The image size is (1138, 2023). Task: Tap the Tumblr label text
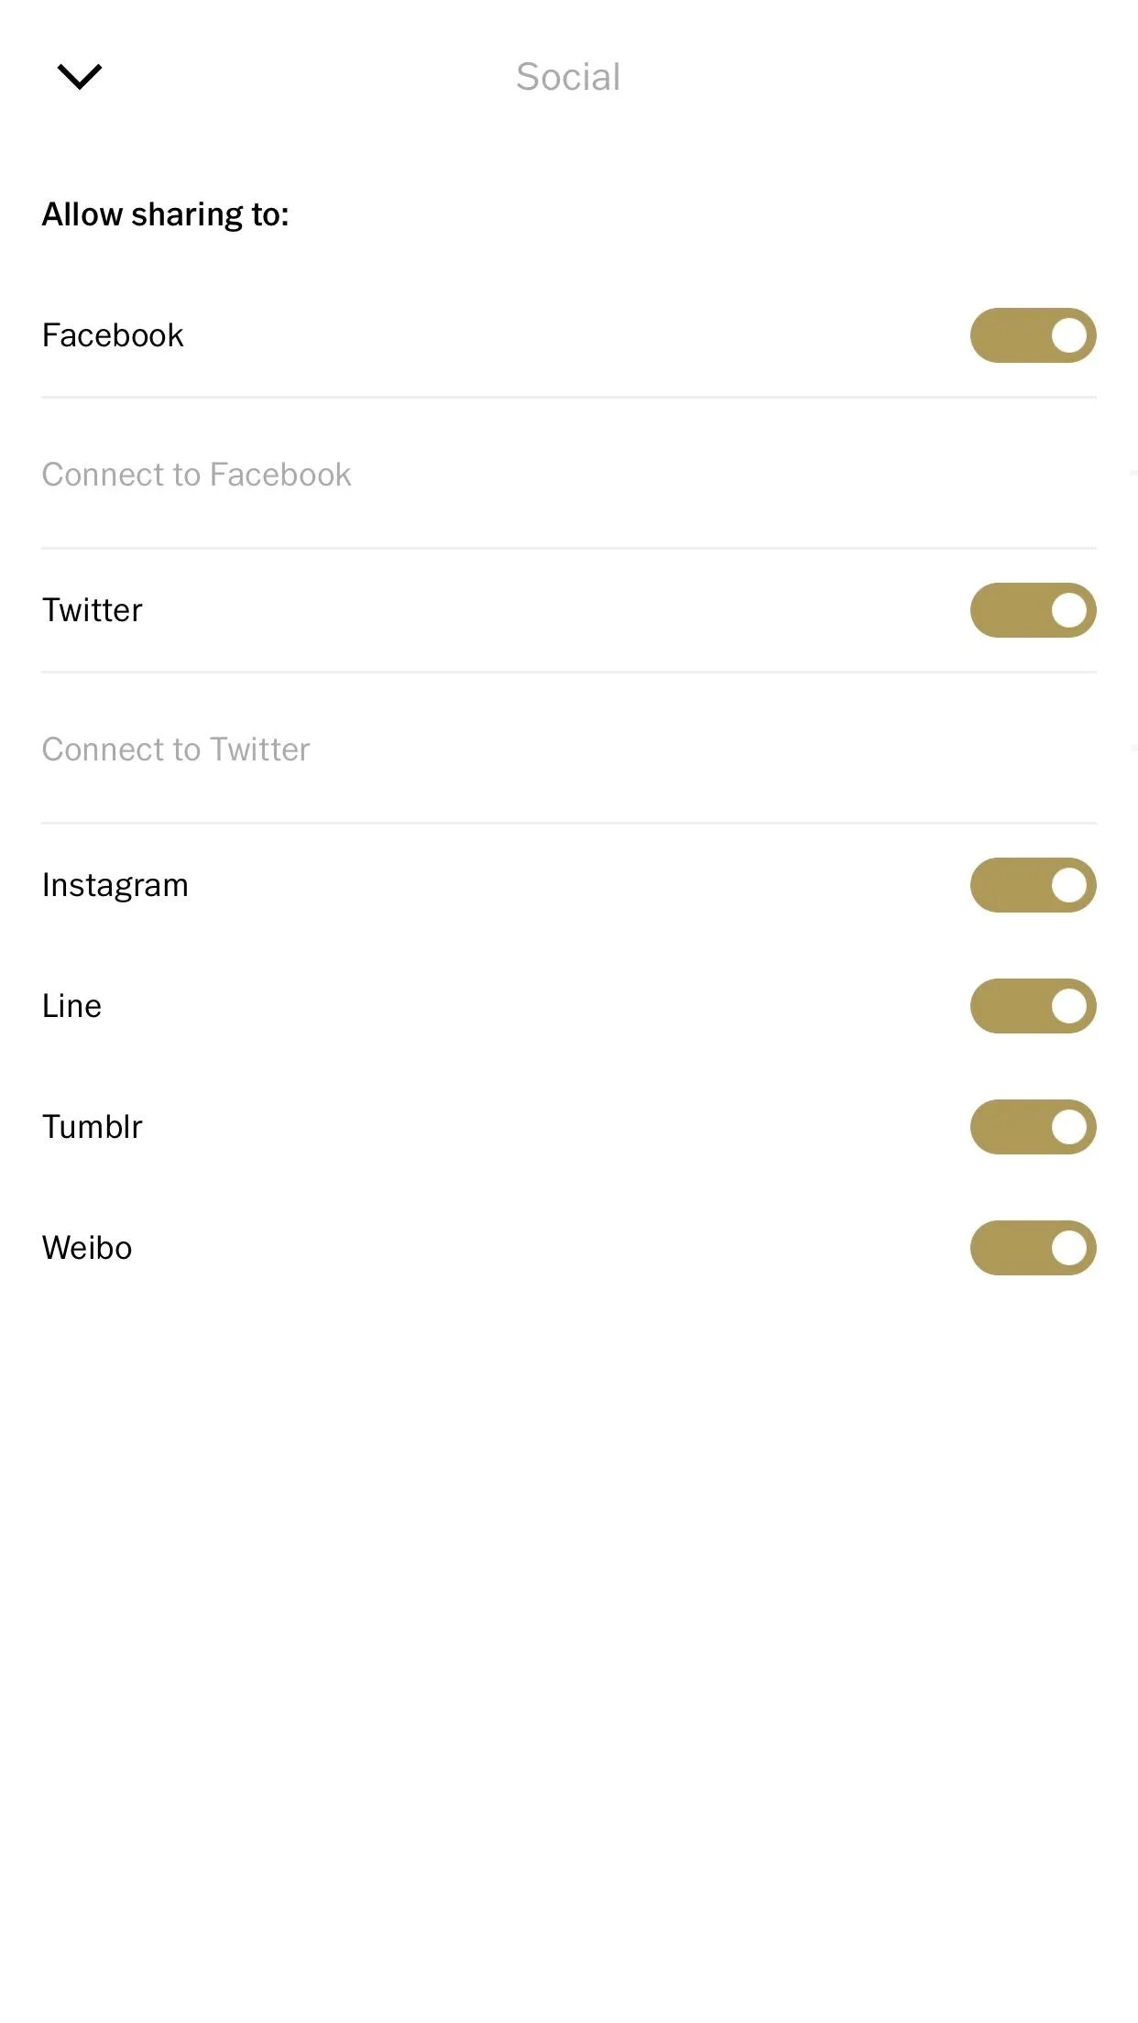click(93, 1127)
